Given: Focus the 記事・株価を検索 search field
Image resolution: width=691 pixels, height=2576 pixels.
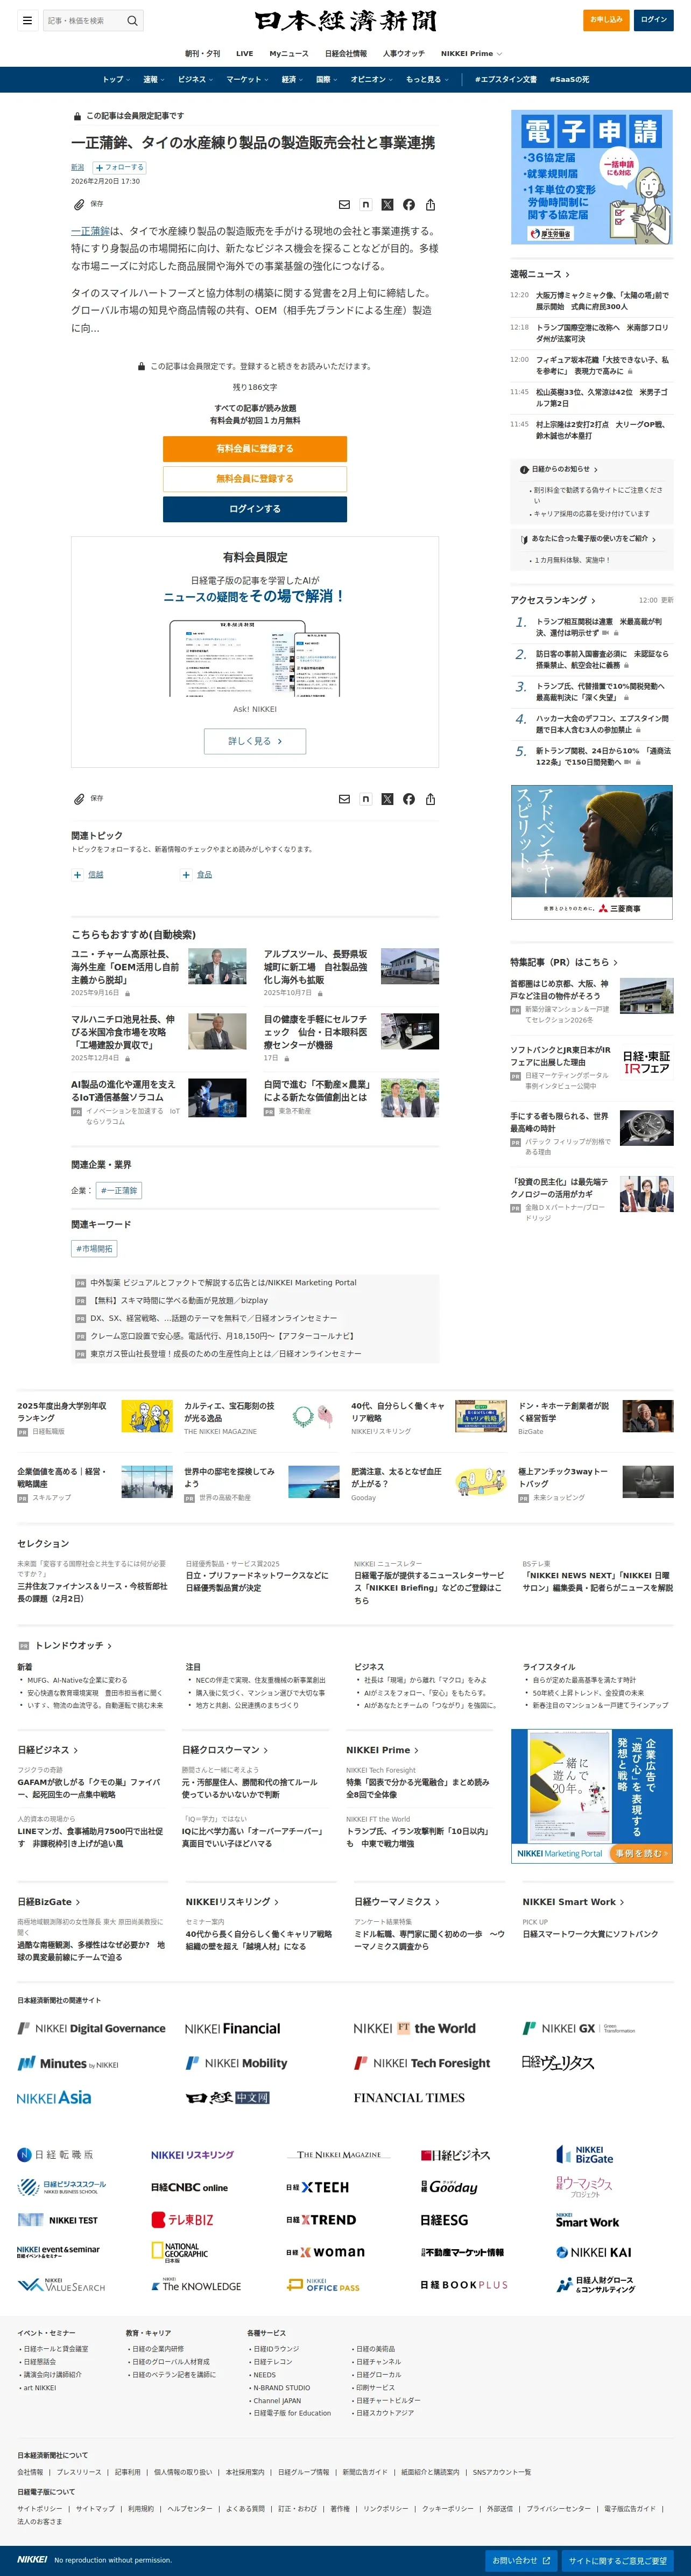Looking at the screenshot, I should 84,20.
